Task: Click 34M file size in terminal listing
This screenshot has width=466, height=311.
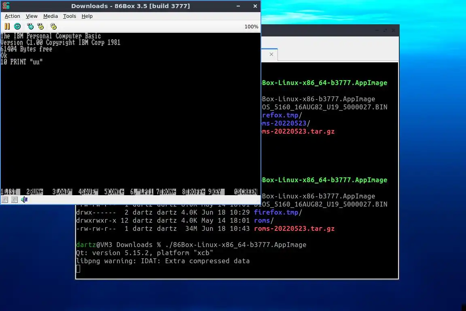Action: click(x=191, y=228)
